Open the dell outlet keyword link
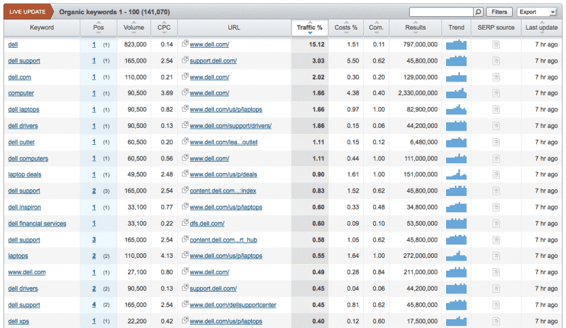Screen dimensions: 566x328 [x=22, y=142]
